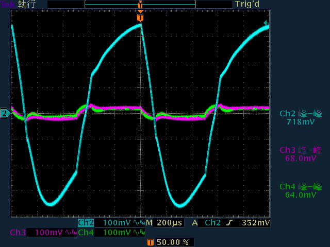Click the orange T icon beside 50.00 %
The height and width of the screenshot is (247, 330).
click(x=150, y=242)
